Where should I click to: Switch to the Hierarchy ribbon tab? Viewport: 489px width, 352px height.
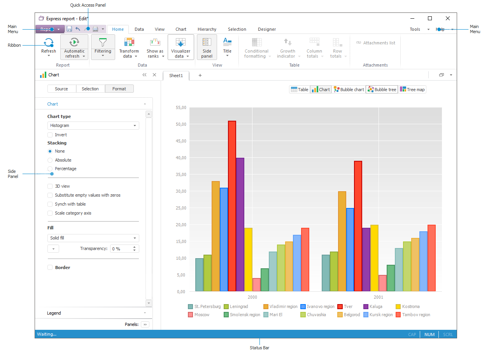pyautogui.click(x=207, y=29)
